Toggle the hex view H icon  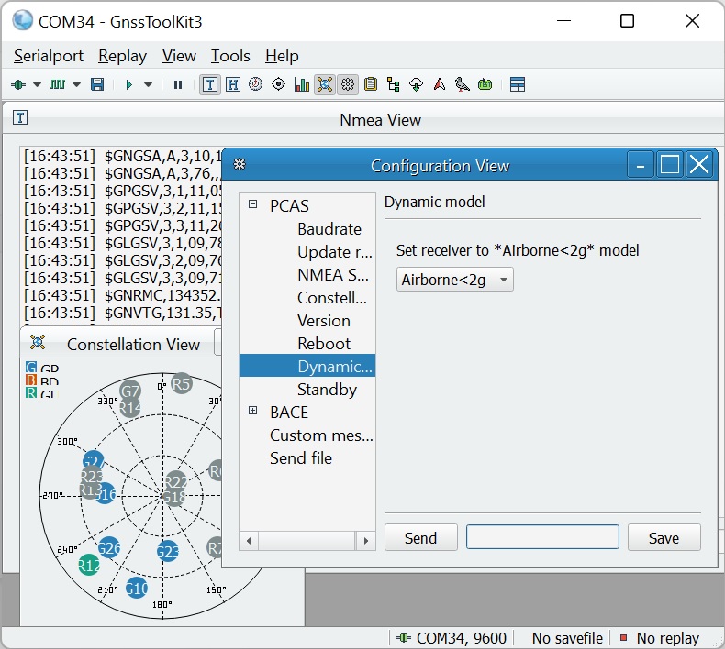[232, 84]
